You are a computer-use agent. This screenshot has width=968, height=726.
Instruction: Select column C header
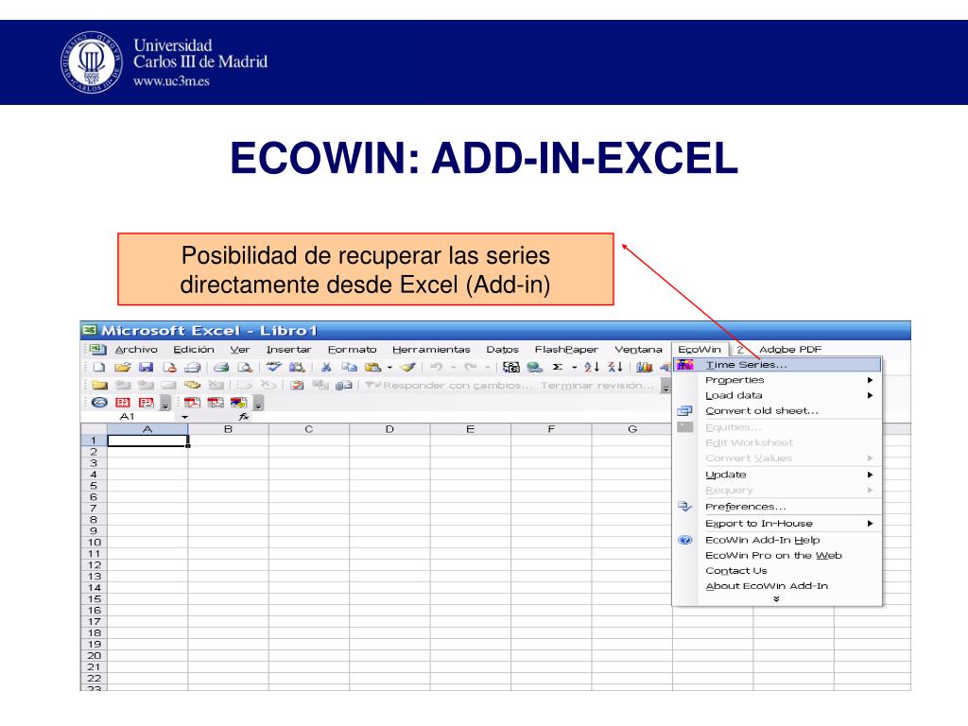(309, 429)
